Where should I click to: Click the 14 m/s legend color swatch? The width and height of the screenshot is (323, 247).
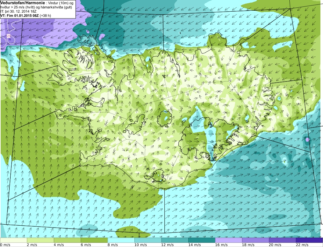pyautogui.click(x=202, y=240)
